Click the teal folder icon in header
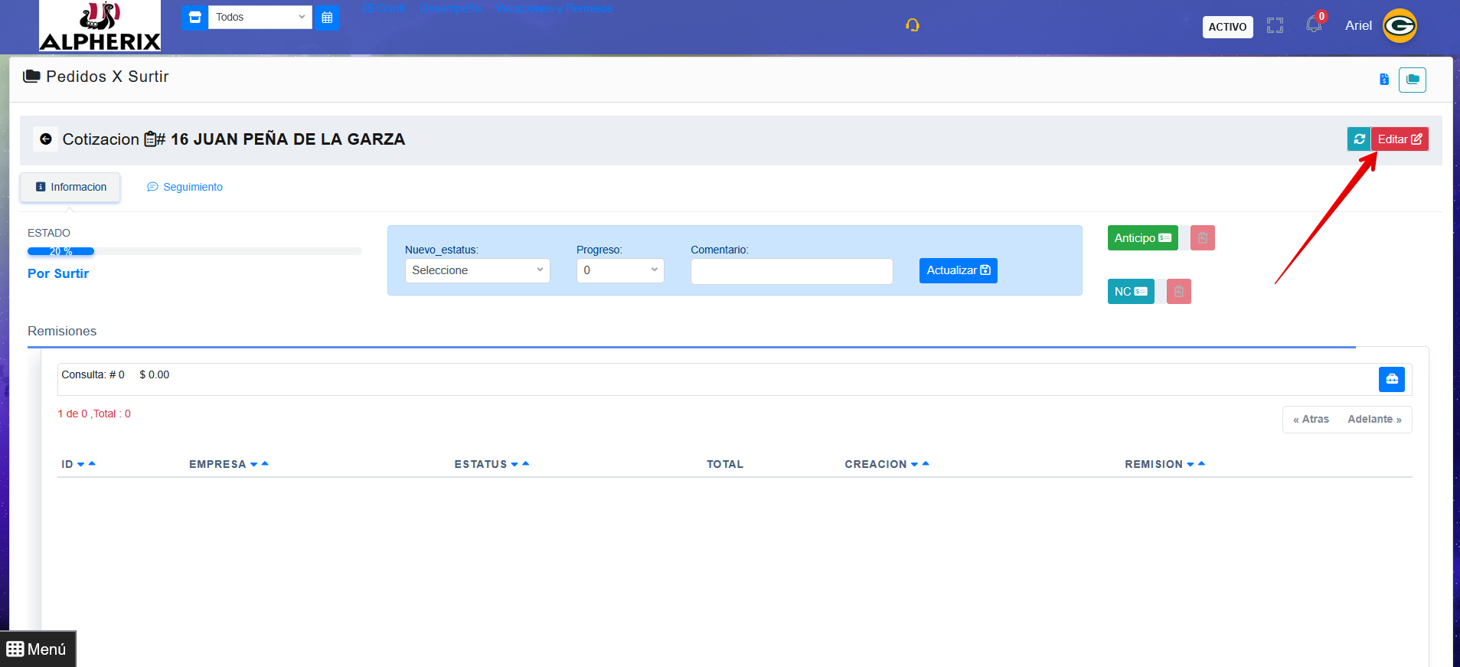The width and height of the screenshot is (1460, 667). 1413,80
